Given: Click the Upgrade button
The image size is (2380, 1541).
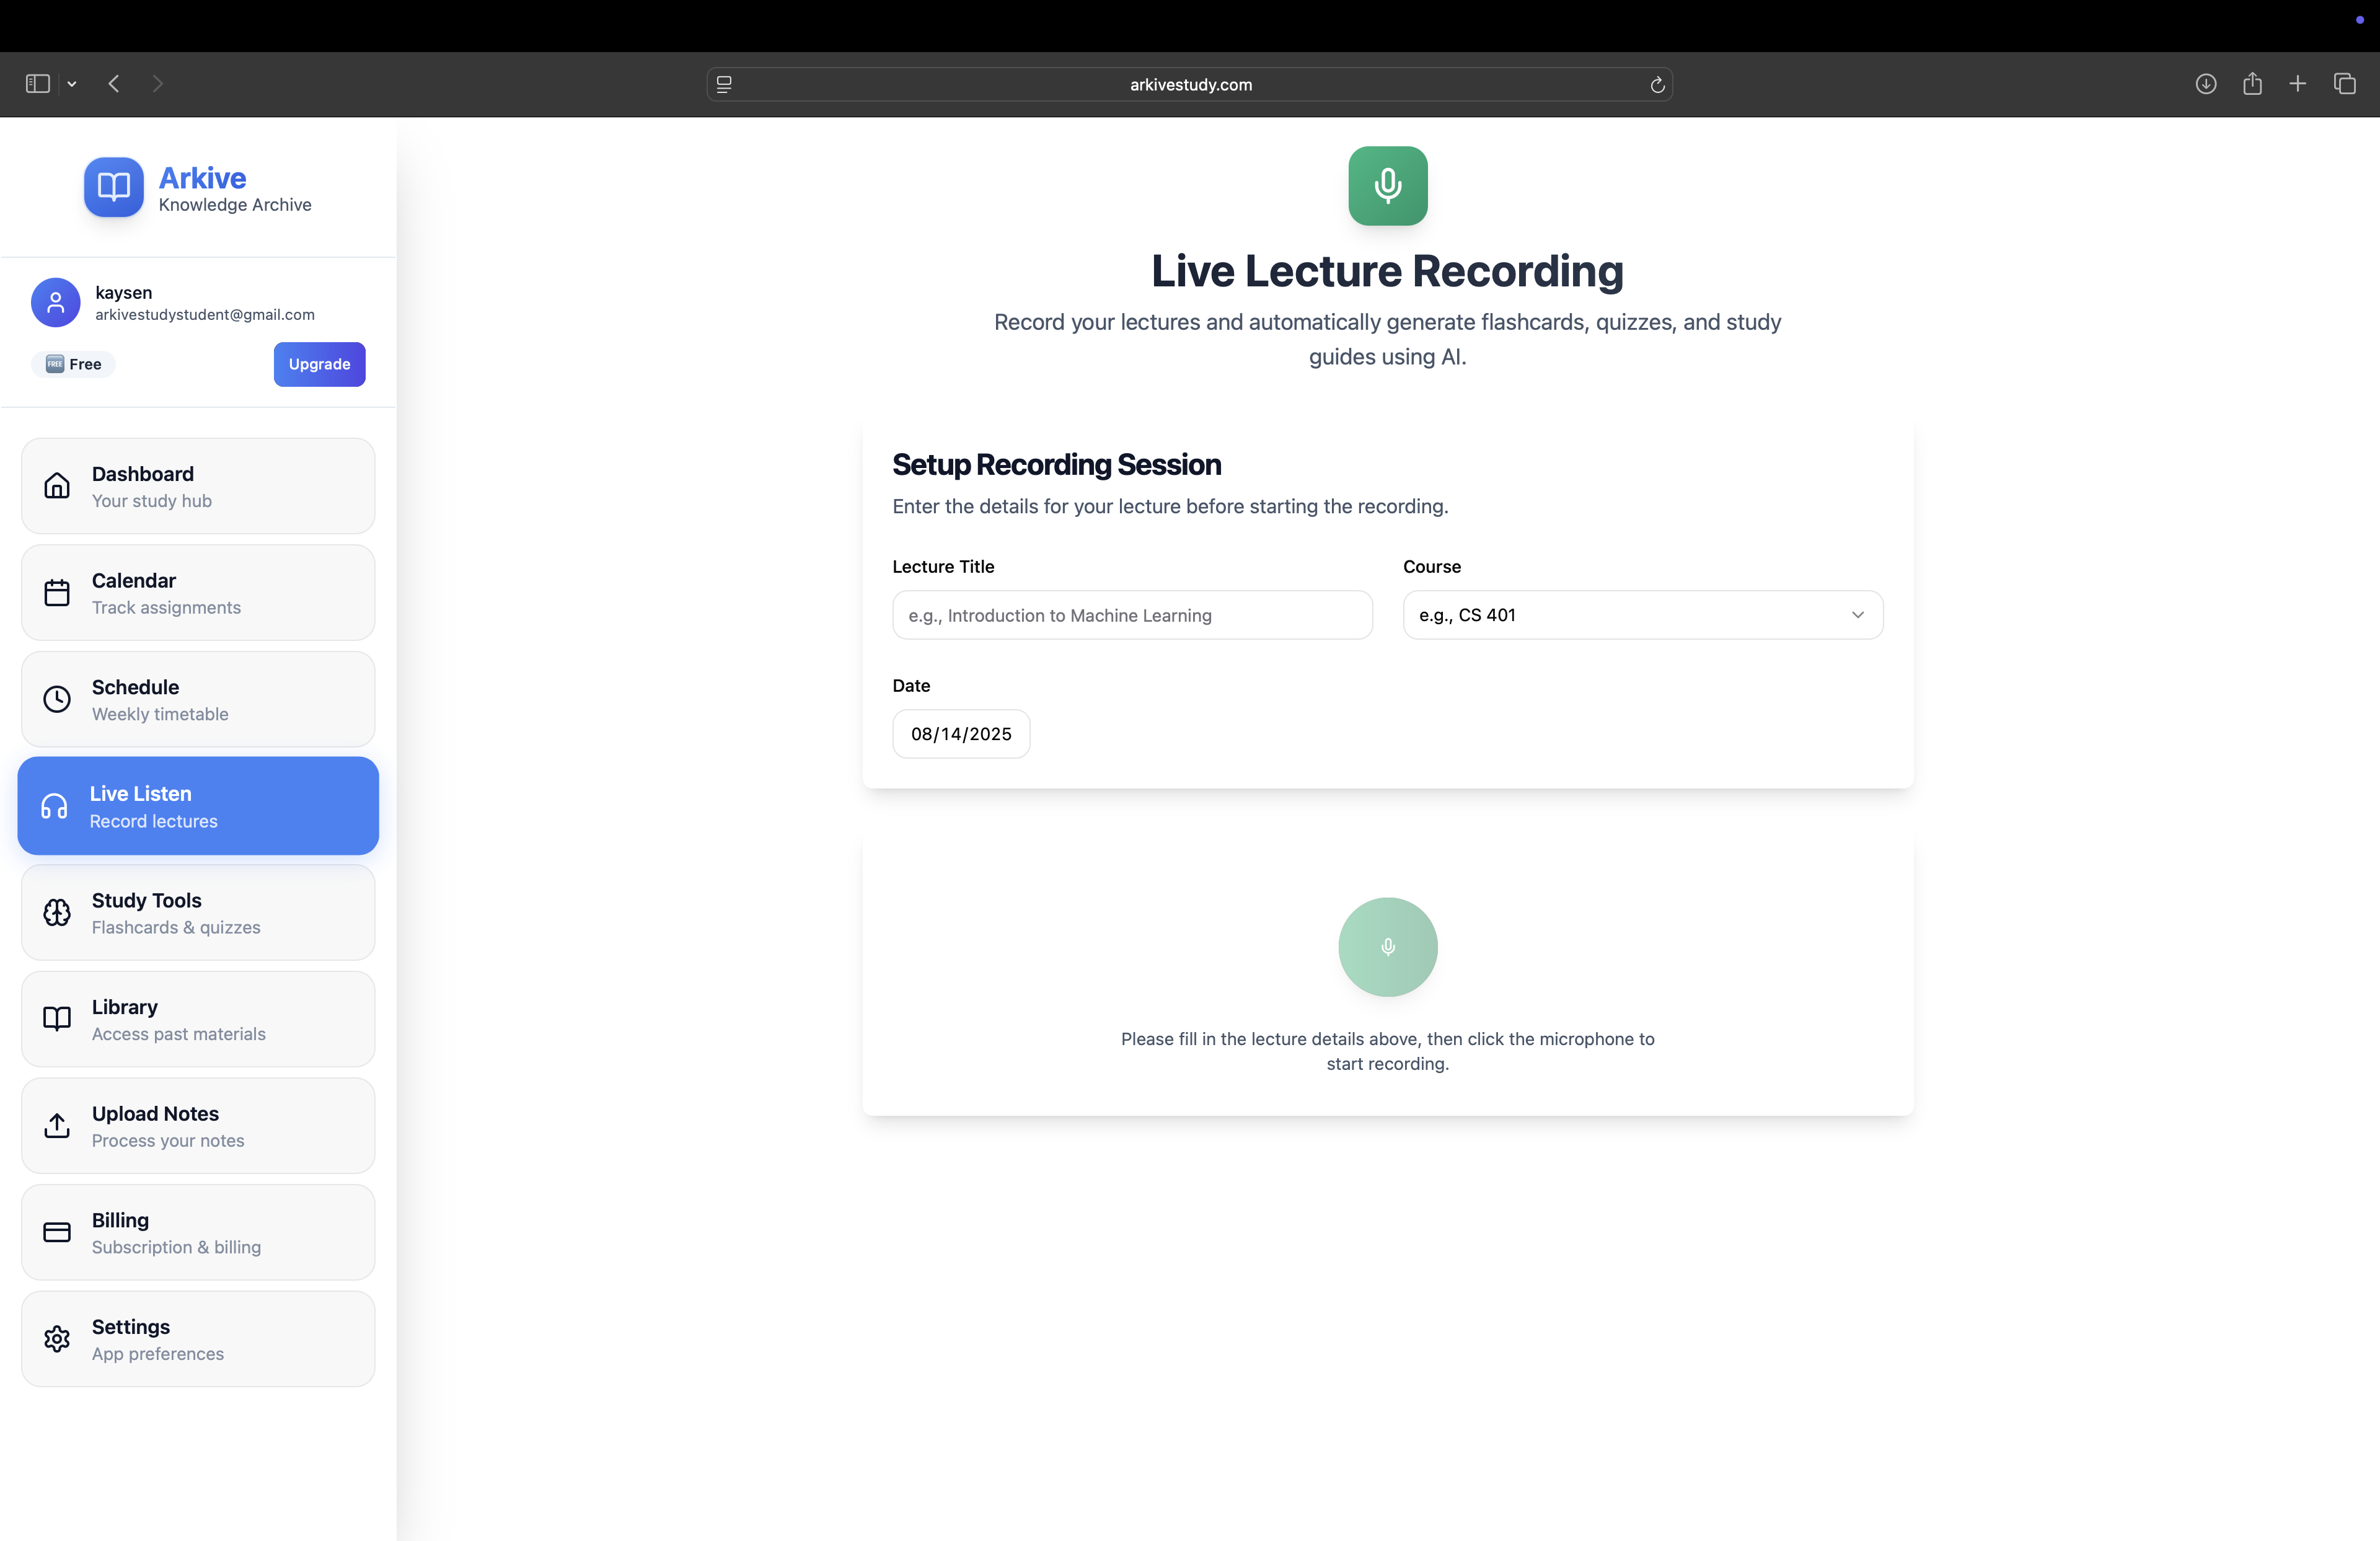Looking at the screenshot, I should 319,364.
